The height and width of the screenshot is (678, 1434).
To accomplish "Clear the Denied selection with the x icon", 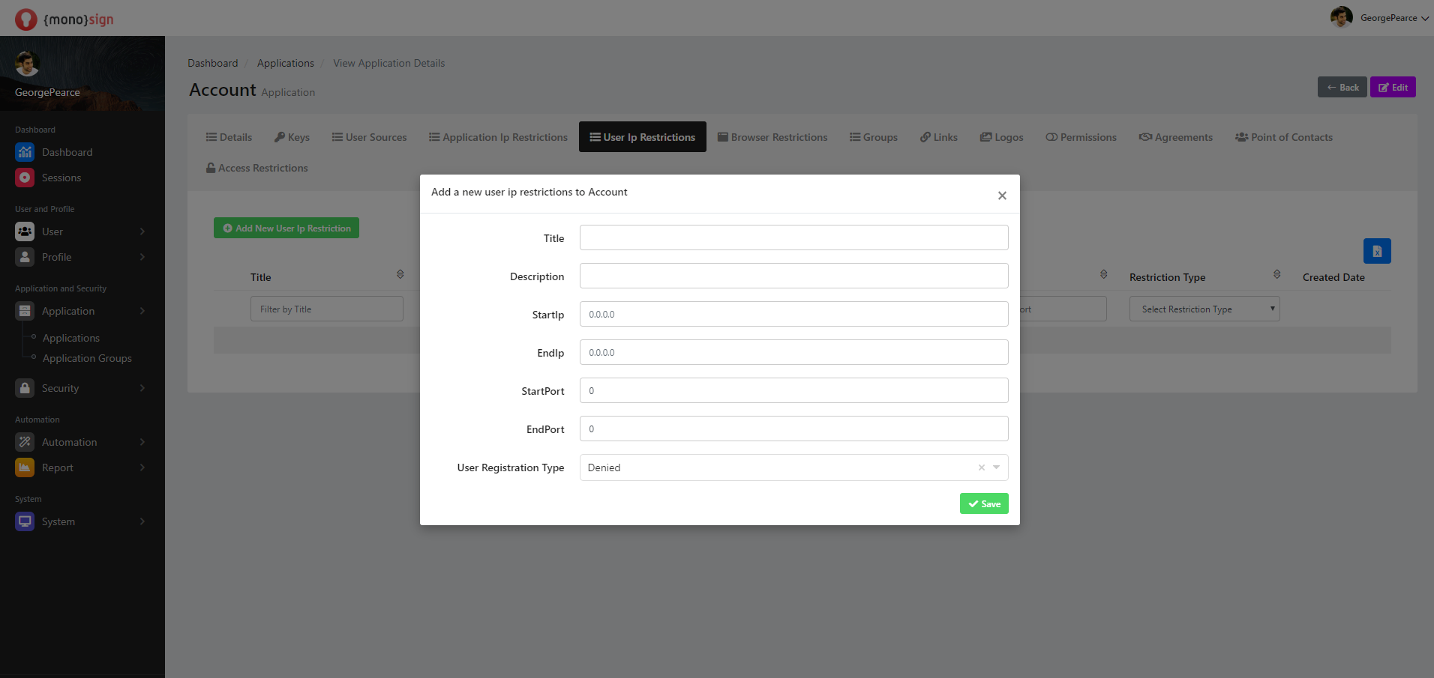I will tap(981, 467).
